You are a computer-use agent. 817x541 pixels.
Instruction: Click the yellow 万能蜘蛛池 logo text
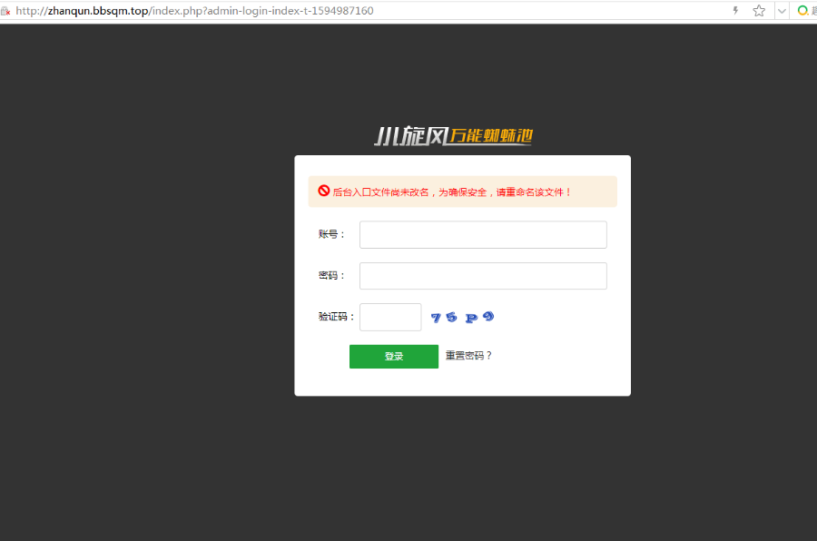pyautogui.click(x=490, y=136)
